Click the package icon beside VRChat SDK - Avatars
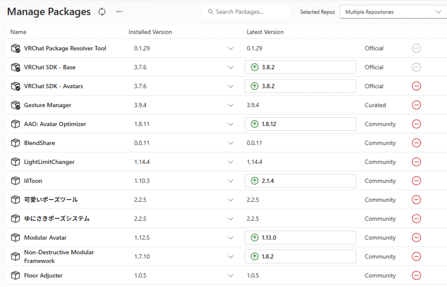Screen dimensions: 447x287 tap(15, 86)
